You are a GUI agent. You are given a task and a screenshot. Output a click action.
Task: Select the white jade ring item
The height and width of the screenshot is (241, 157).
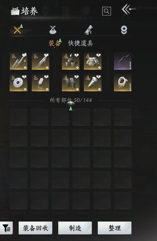[x=123, y=83]
